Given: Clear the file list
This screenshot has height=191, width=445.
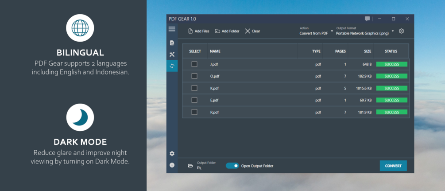Looking at the screenshot, I should click(252, 31).
